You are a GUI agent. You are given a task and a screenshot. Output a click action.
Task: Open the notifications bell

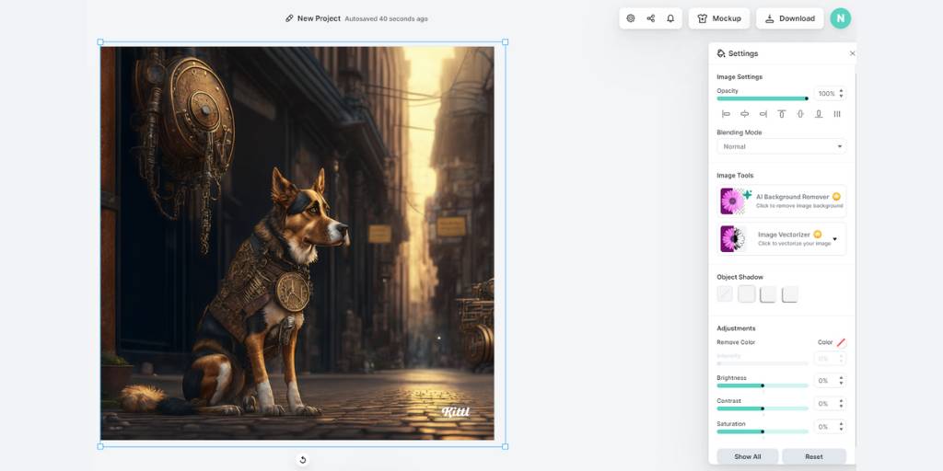[670, 18]
